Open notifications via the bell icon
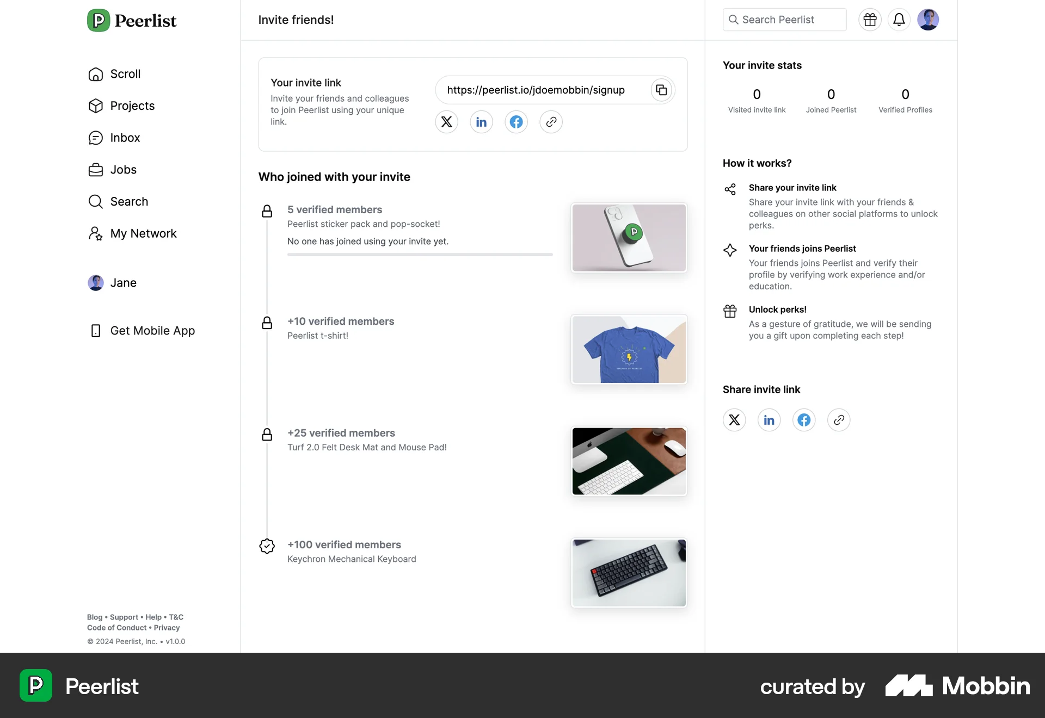1045x718 pixels. [x=899, y=20]
